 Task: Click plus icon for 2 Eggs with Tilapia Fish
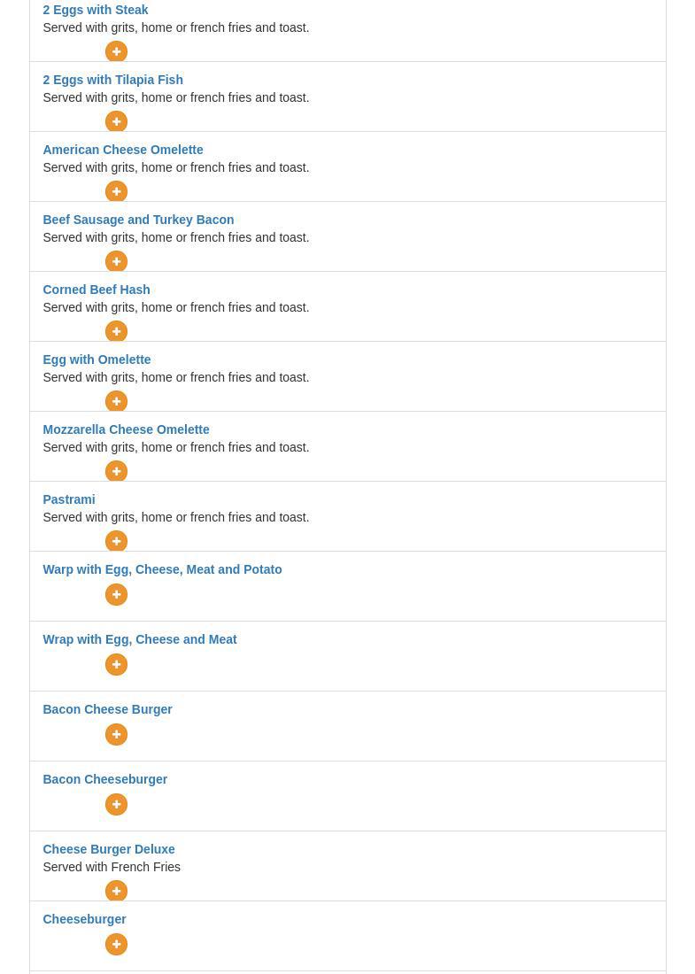pos(116,121)
